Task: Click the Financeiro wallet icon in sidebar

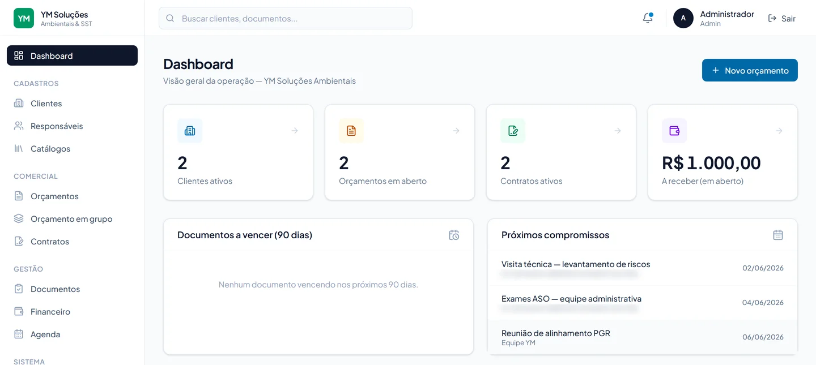Action: (x=19, y=311)
